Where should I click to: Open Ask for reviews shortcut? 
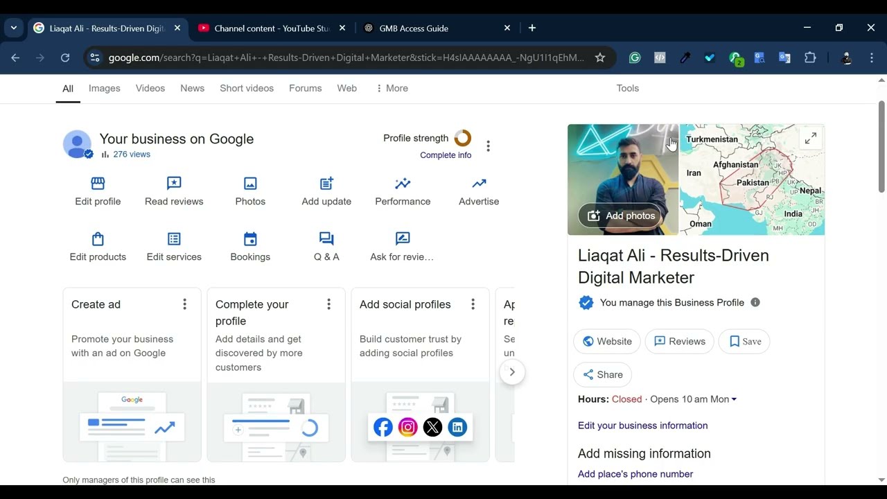(x=403, y=247)
